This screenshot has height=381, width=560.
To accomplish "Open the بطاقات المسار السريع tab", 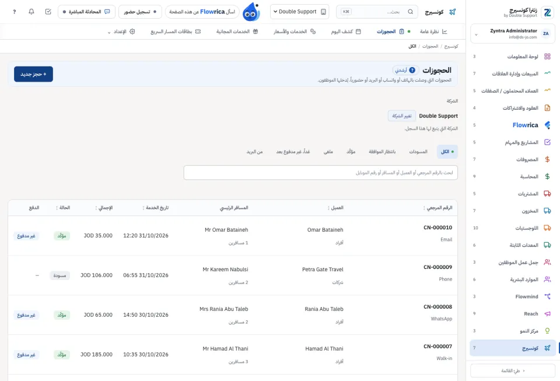I will tap(176, 32).
